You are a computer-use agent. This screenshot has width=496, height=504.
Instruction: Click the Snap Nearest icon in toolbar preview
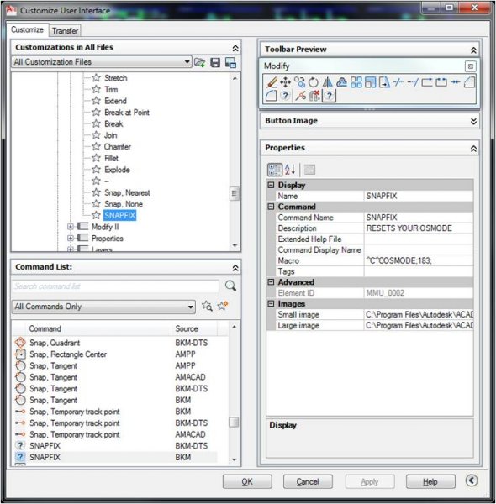(301, 96)
